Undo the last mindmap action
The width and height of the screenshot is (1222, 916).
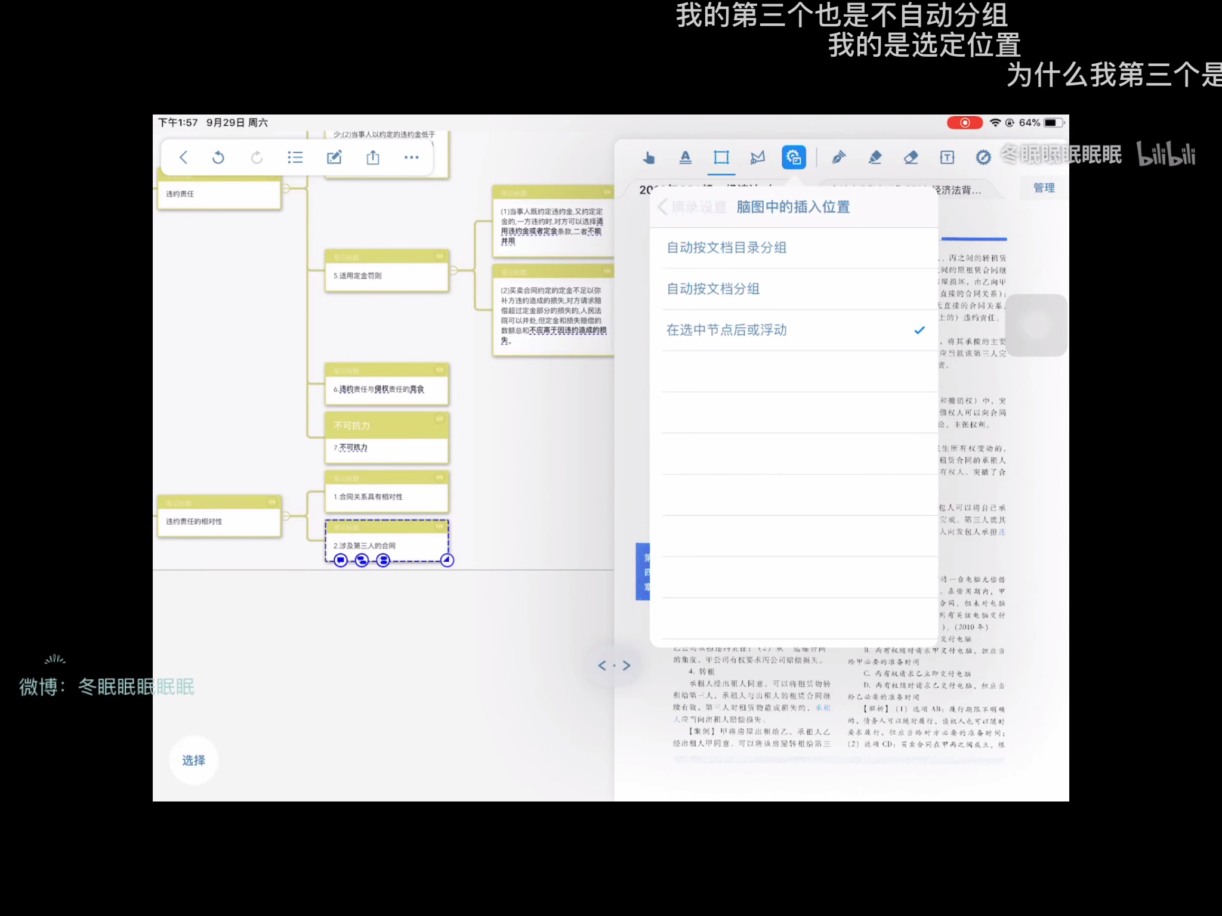[218, 157]
